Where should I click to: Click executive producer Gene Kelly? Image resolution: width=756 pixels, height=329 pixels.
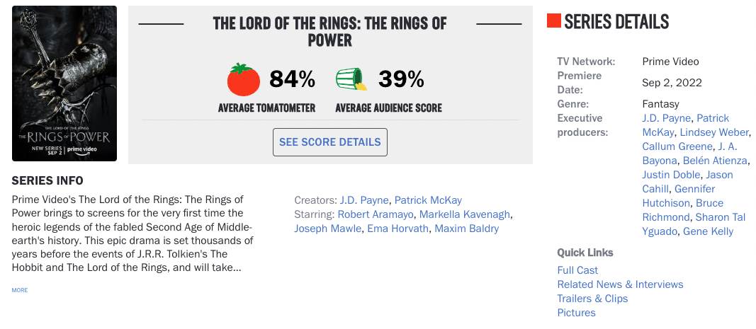pos(708,231)
